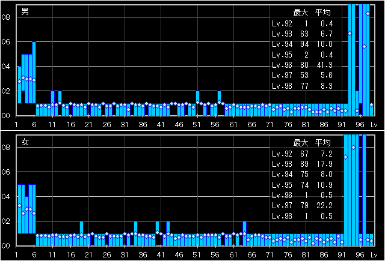This screenshot has height=261, width=385.
Task: Click Lv.96 row label in the 男 chart
Action: [x=282, y=65]
